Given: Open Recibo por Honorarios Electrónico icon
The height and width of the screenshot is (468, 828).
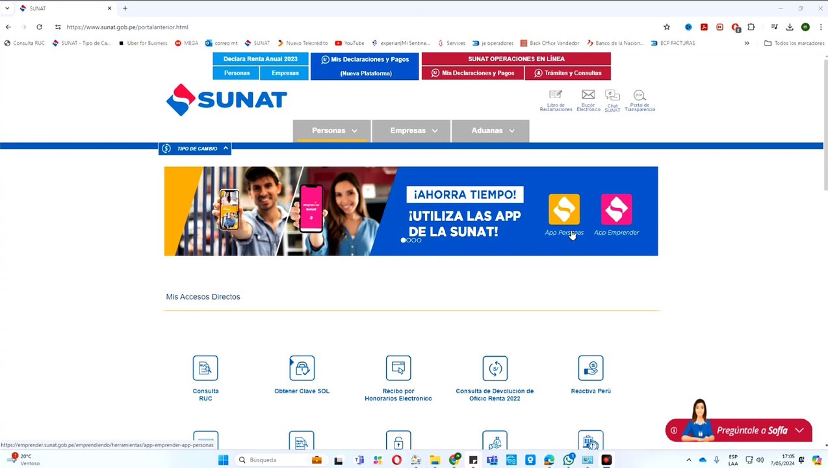Looking at the screenshot, I should coord(398,368).
